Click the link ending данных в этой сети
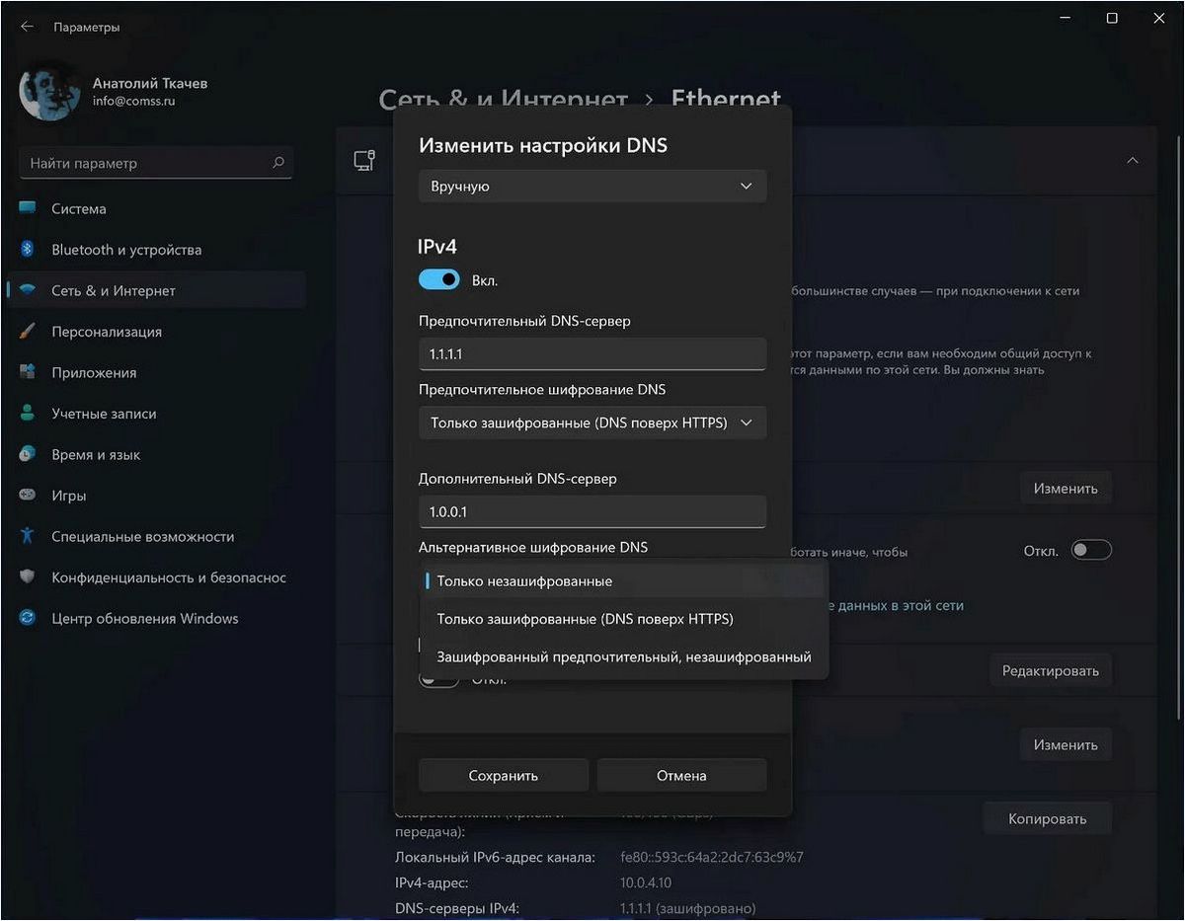The image size is (1185, 921). point(896,605)
